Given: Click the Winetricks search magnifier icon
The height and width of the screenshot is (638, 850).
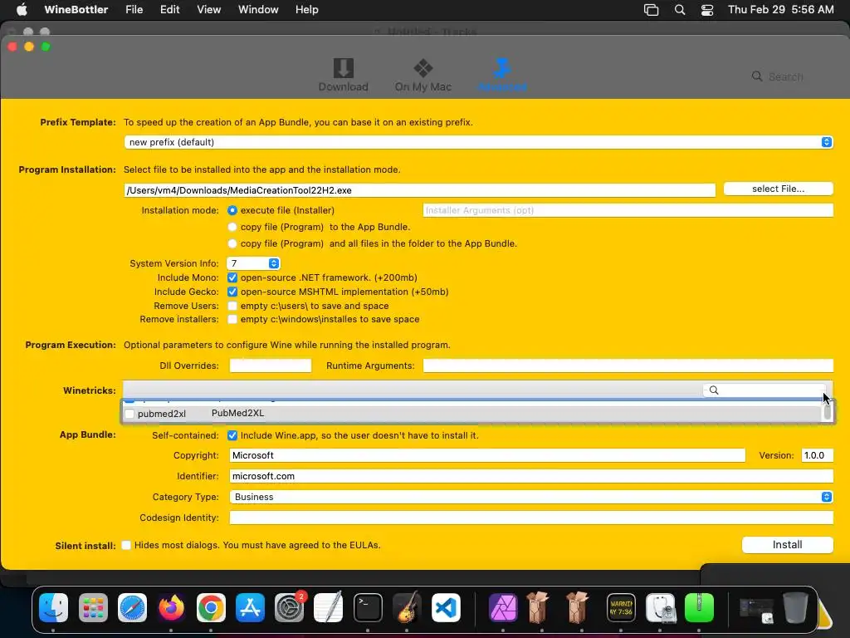Looking at the screenshot, I should pyautogui.click(x=714, y=390).
